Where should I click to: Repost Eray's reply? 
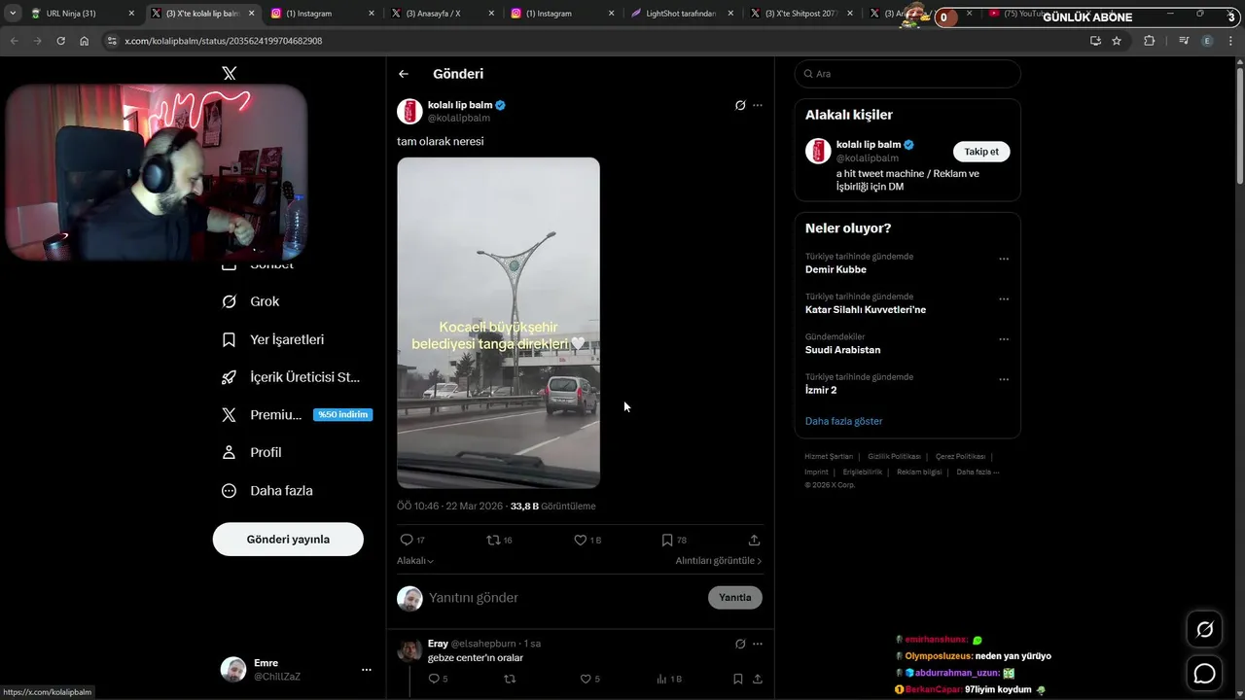510,679
